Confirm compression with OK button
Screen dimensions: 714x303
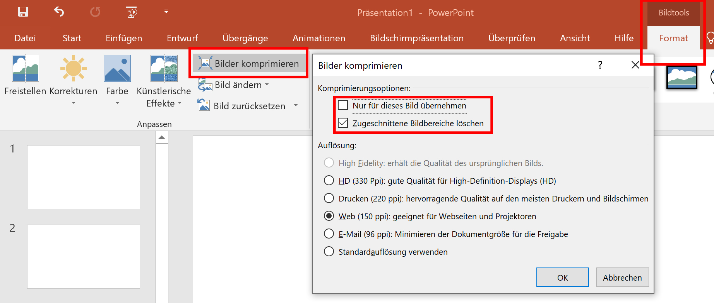562,278
